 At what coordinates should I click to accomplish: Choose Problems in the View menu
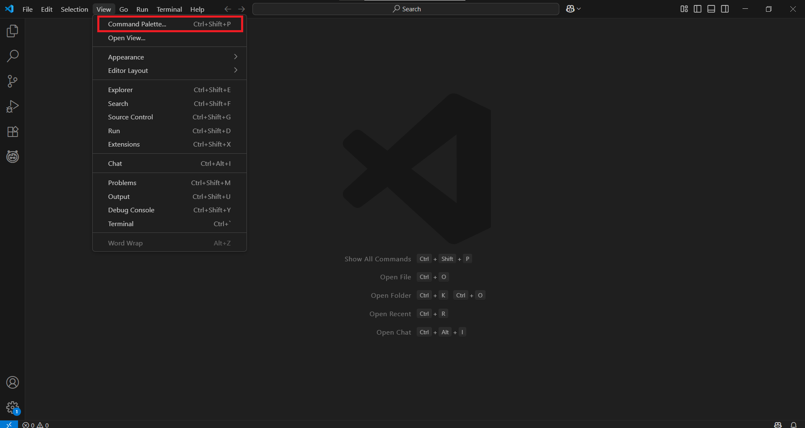tap(169, 183)
